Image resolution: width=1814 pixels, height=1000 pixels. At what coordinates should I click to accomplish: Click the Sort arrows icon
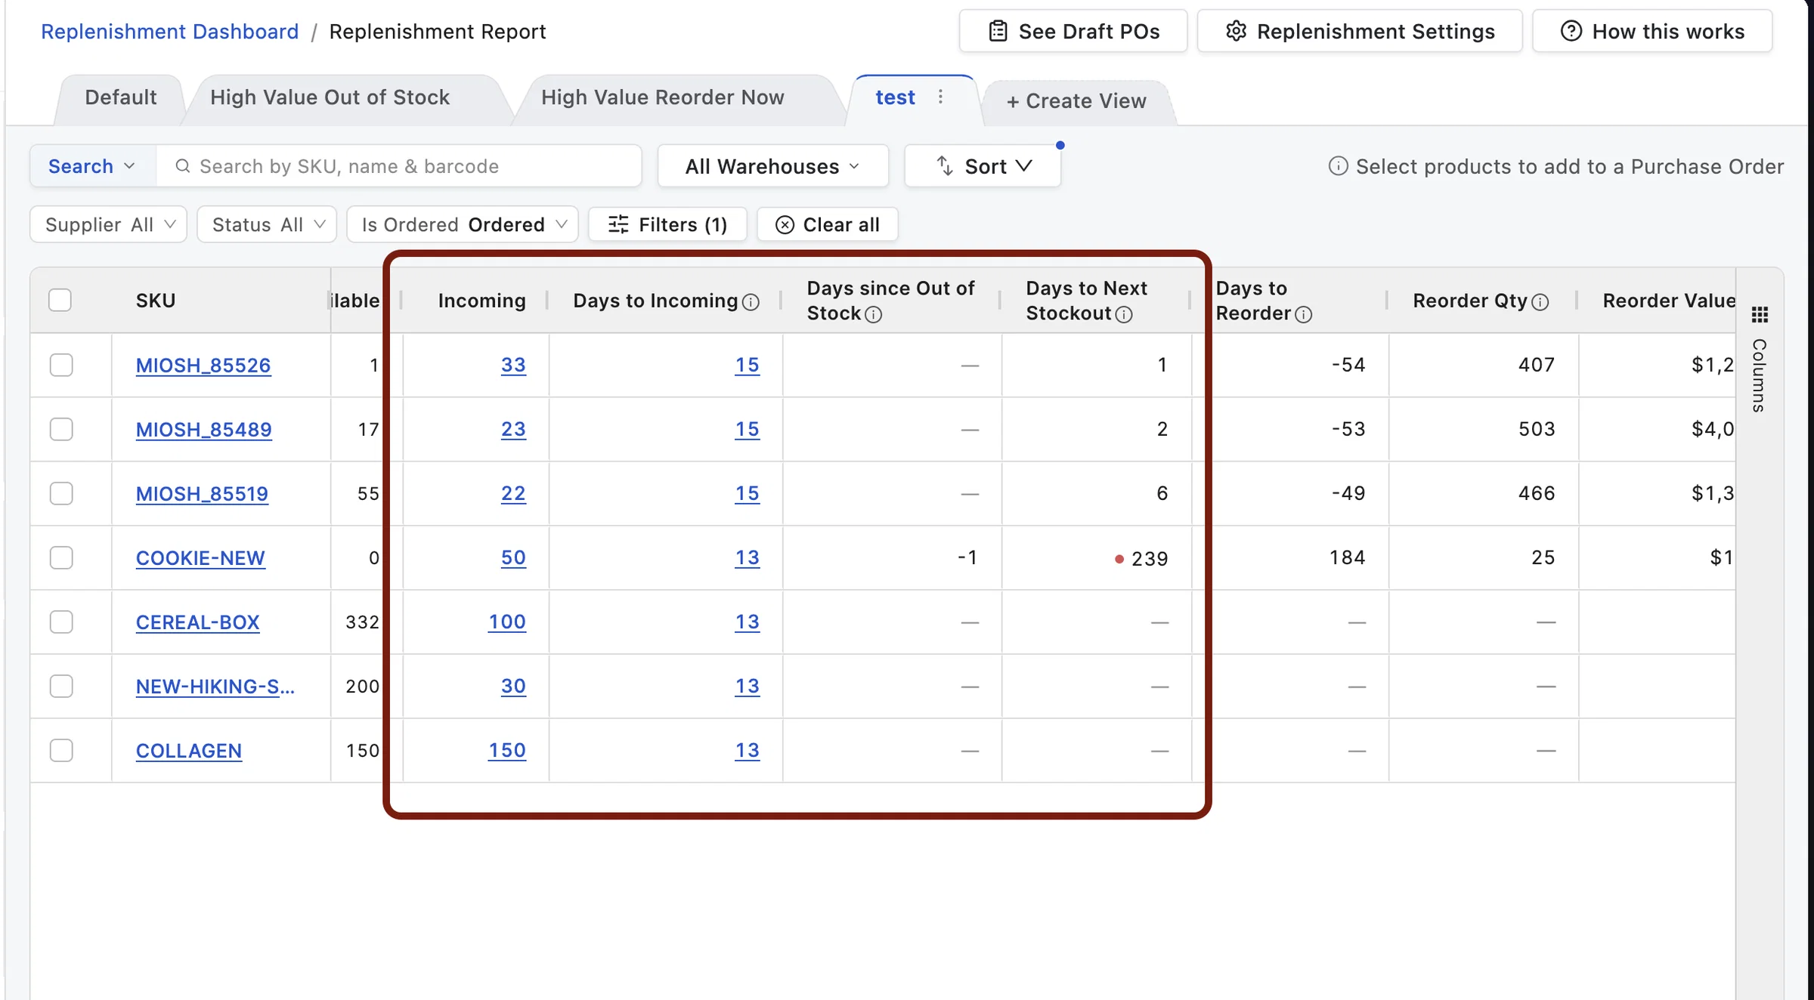tap(945, 165)
